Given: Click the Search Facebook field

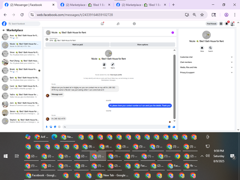Looking at the screenshot, I should point(24,24).
